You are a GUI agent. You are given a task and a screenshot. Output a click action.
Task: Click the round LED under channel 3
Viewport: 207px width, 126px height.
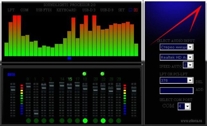[52, 121]
